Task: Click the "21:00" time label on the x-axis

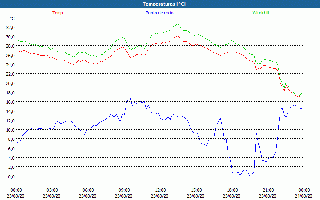Action: [268, 190]
